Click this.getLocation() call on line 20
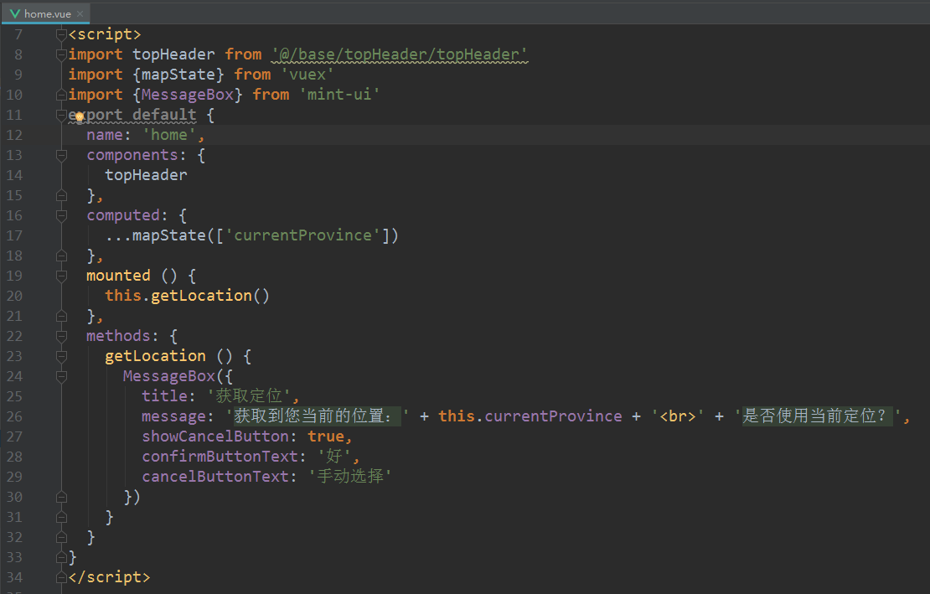Viewport: 930px width, 594px height. coord(188,297)
